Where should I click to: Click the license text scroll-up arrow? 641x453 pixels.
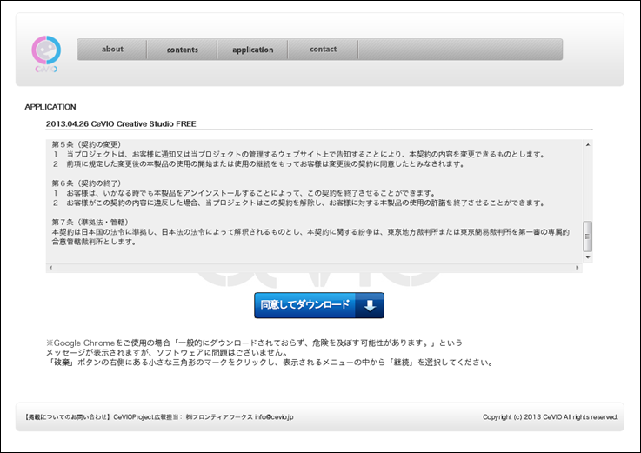tap(588, 144)
